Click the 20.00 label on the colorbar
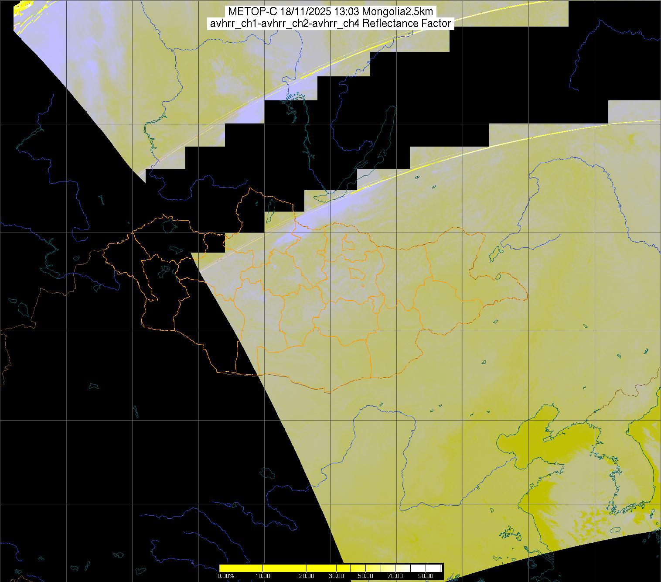The height and width of the screenshot is (582, 661). [x=307, y=576]
